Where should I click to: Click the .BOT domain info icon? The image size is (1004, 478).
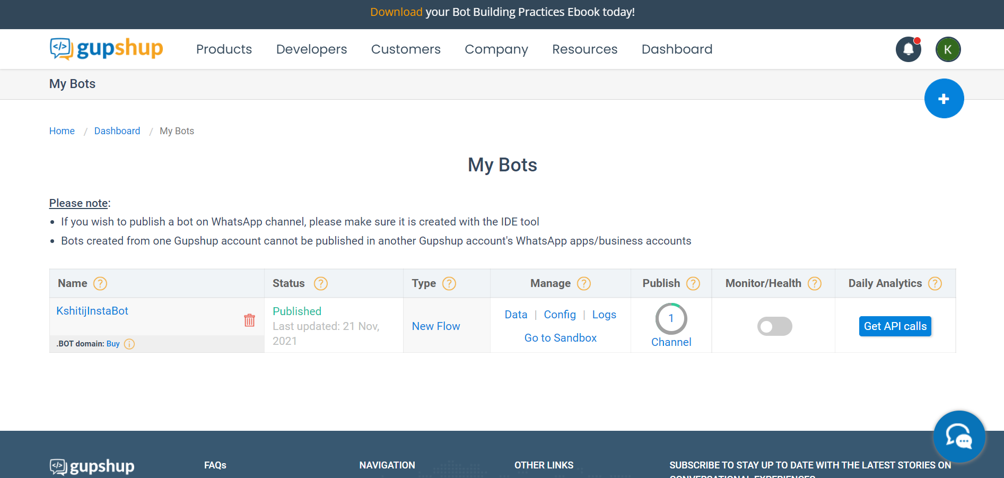pyautogui.click(x=129, y=344)
